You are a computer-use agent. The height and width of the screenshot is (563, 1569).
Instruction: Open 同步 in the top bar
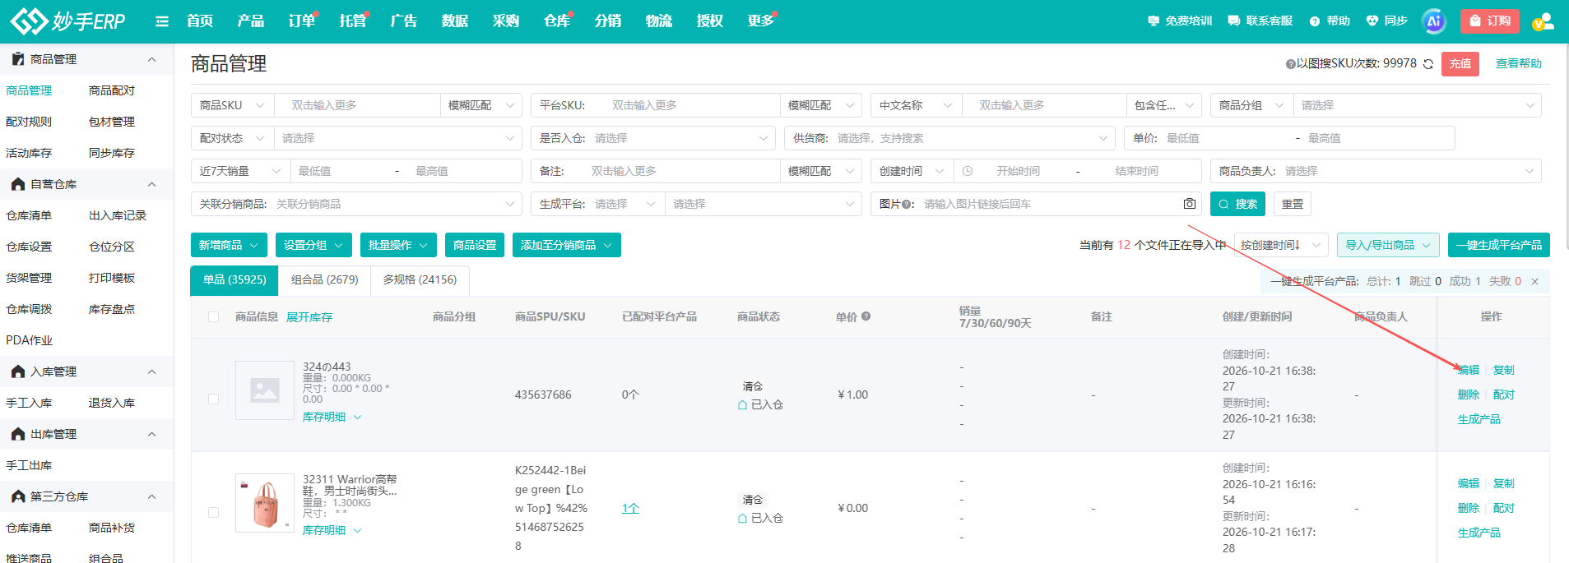(1386, 21)
